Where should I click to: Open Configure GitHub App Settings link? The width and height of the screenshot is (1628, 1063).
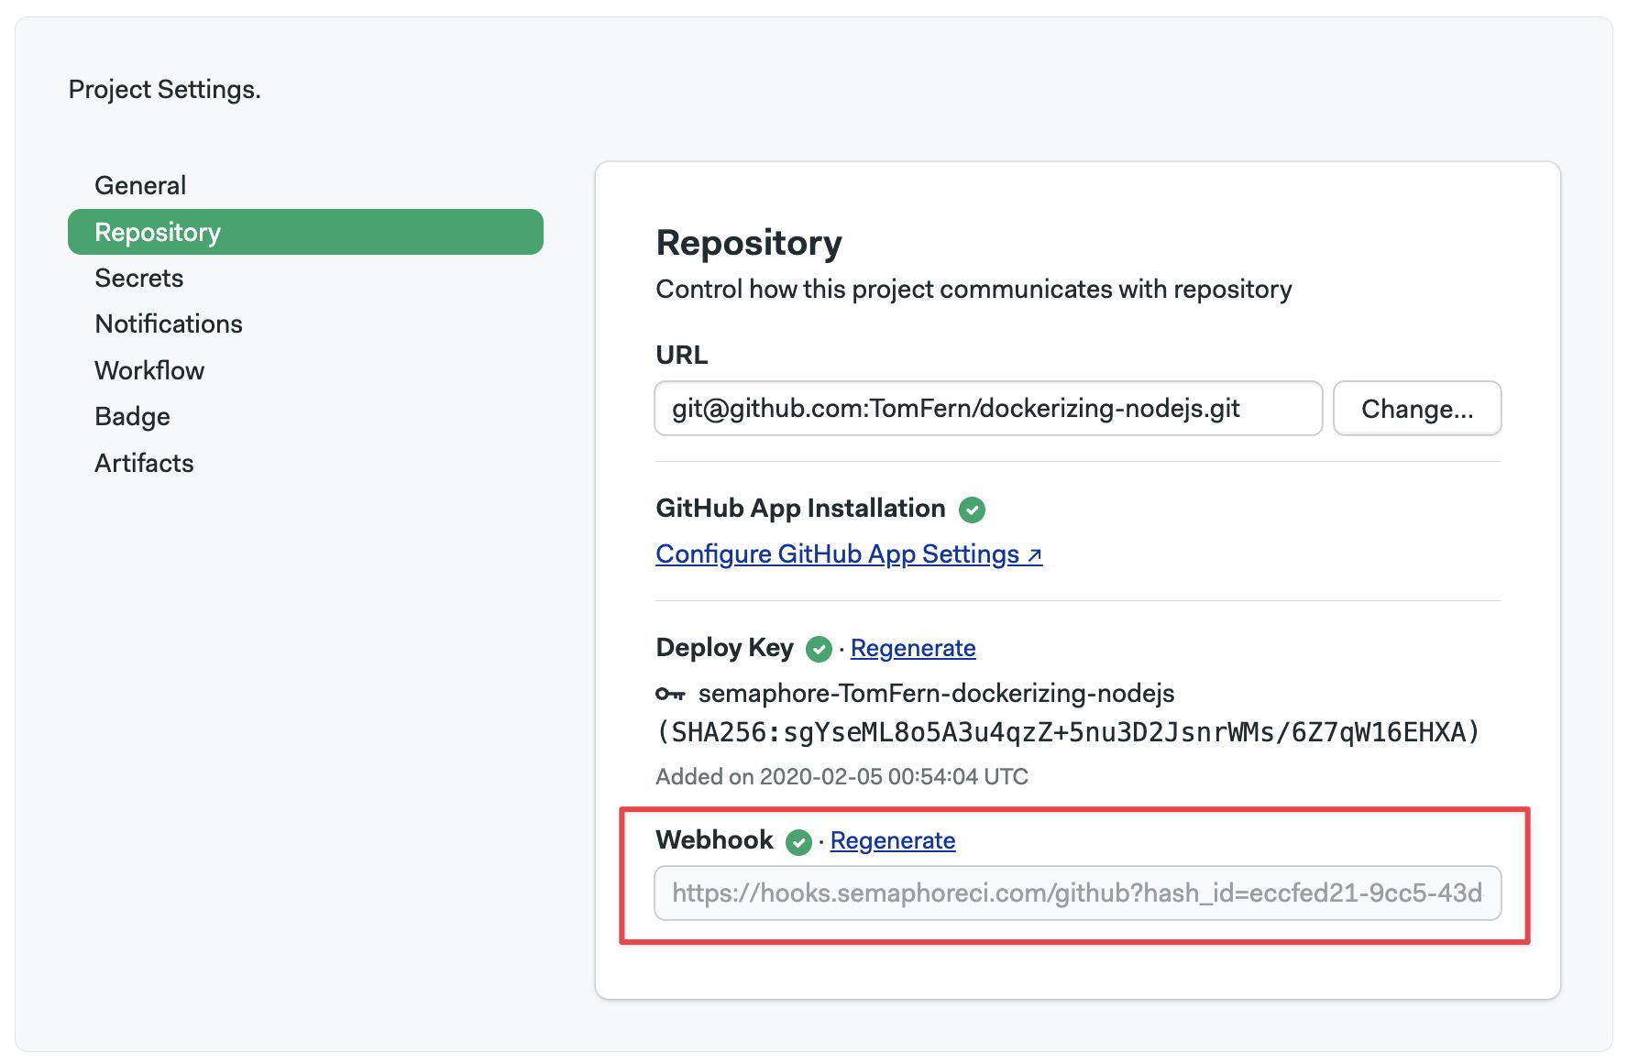tap(849, 554)
